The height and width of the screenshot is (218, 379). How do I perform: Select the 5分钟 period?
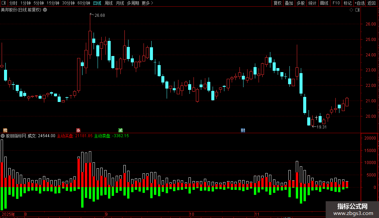click(39, 3)
